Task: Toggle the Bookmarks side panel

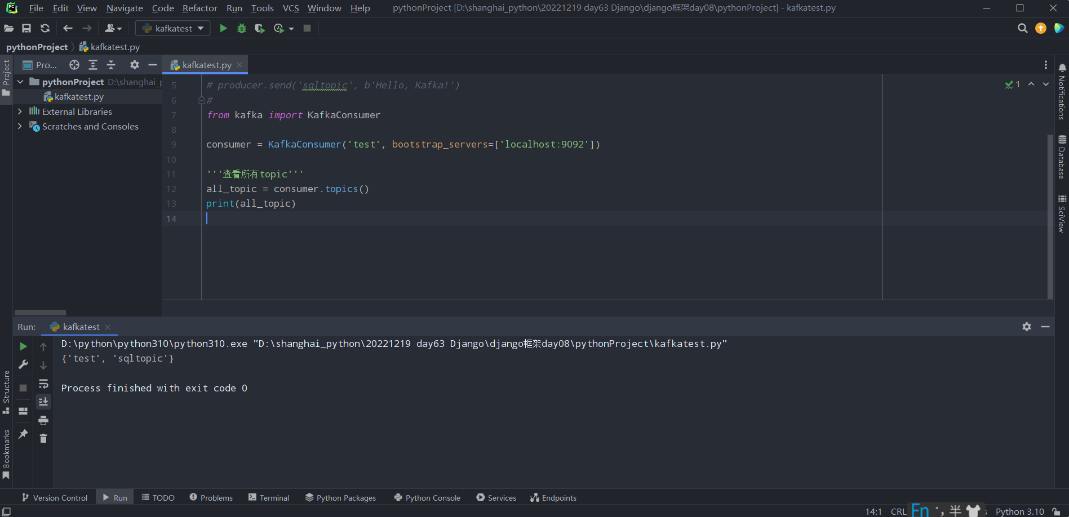Action: [6, 454]
